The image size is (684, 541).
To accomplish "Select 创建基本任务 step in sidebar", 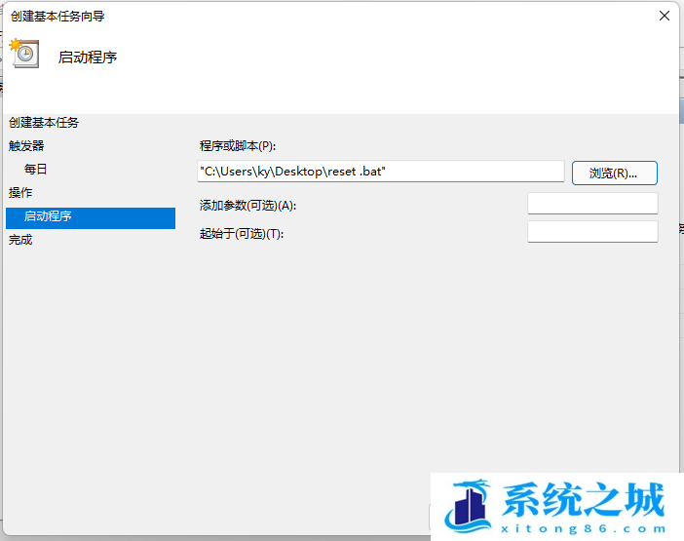I will click(44, 123).
